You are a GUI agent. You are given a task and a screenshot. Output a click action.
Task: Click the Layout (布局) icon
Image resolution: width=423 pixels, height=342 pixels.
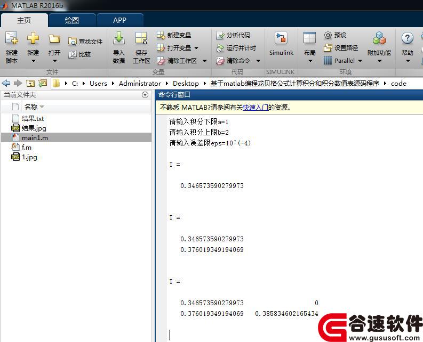[309, 38]
